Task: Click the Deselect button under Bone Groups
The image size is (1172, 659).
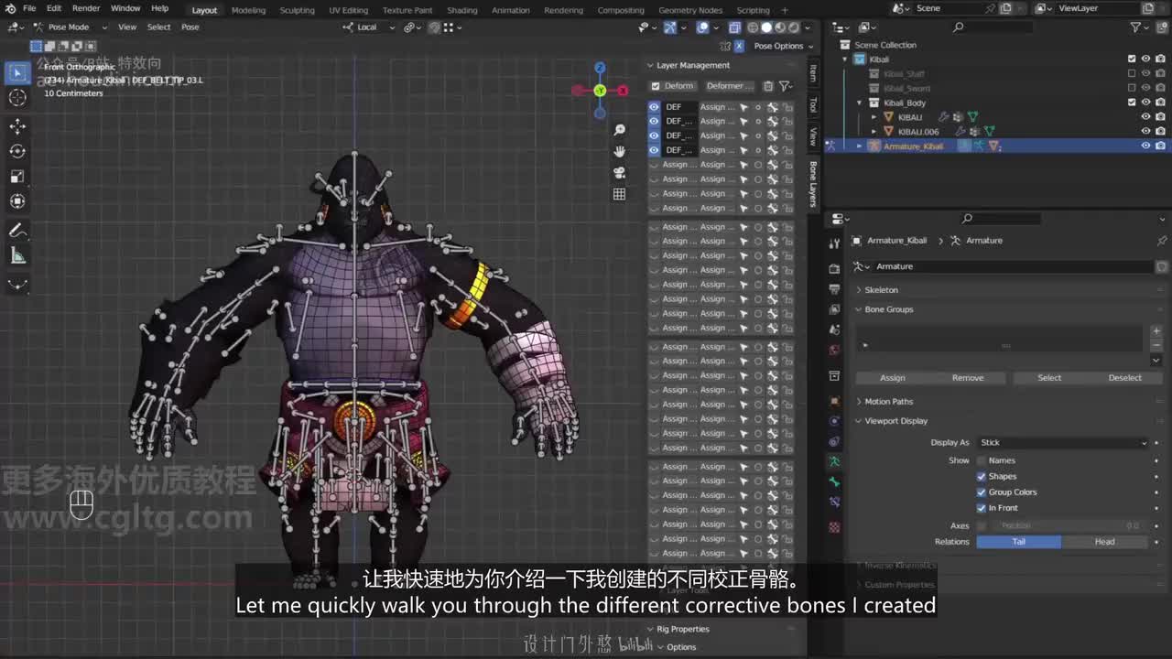Action: pos(1125,378)
